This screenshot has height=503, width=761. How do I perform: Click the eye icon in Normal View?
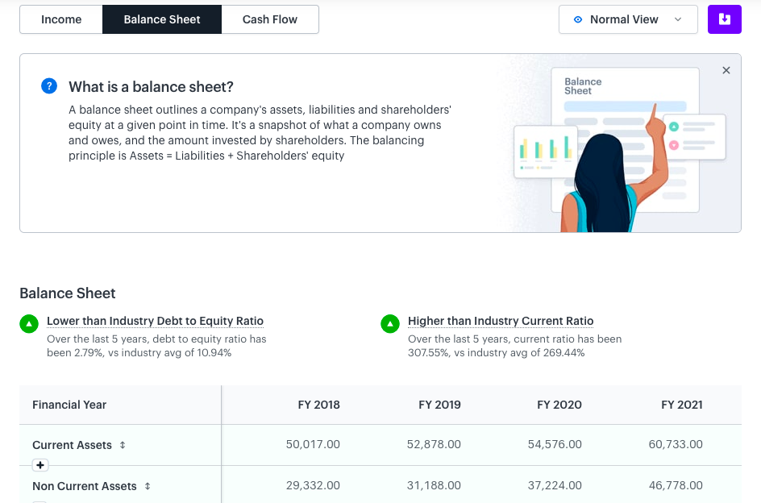coord(577,19)
